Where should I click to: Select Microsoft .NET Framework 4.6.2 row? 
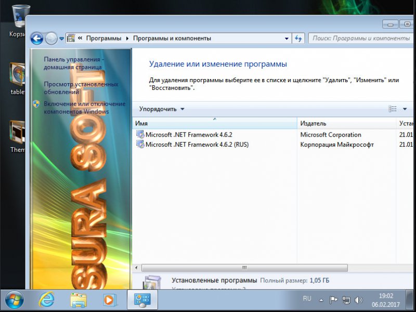point(272,135)
